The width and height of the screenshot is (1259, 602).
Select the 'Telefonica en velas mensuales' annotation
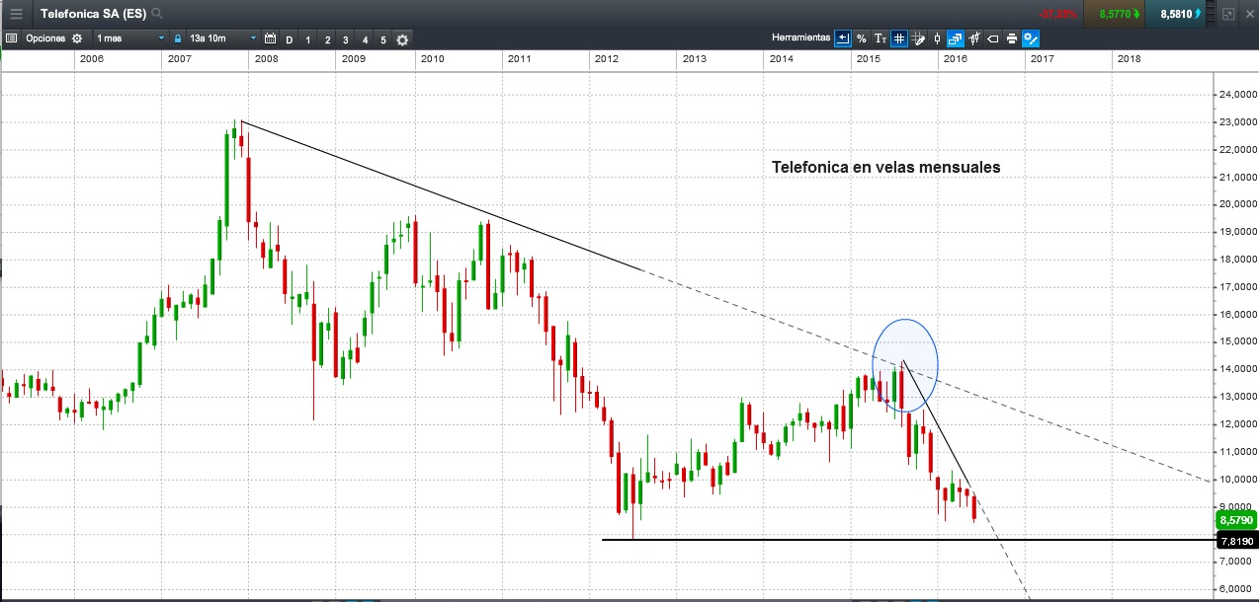886,168
